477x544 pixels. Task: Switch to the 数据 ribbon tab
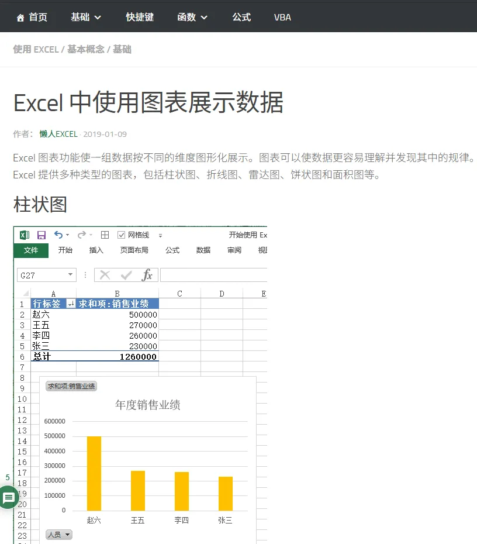click(x=203, y=250)
